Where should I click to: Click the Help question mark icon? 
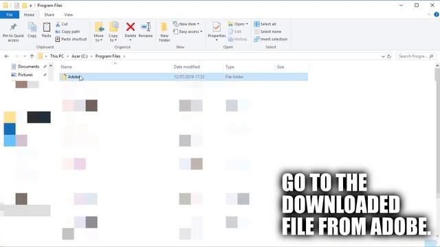point(437,15)
